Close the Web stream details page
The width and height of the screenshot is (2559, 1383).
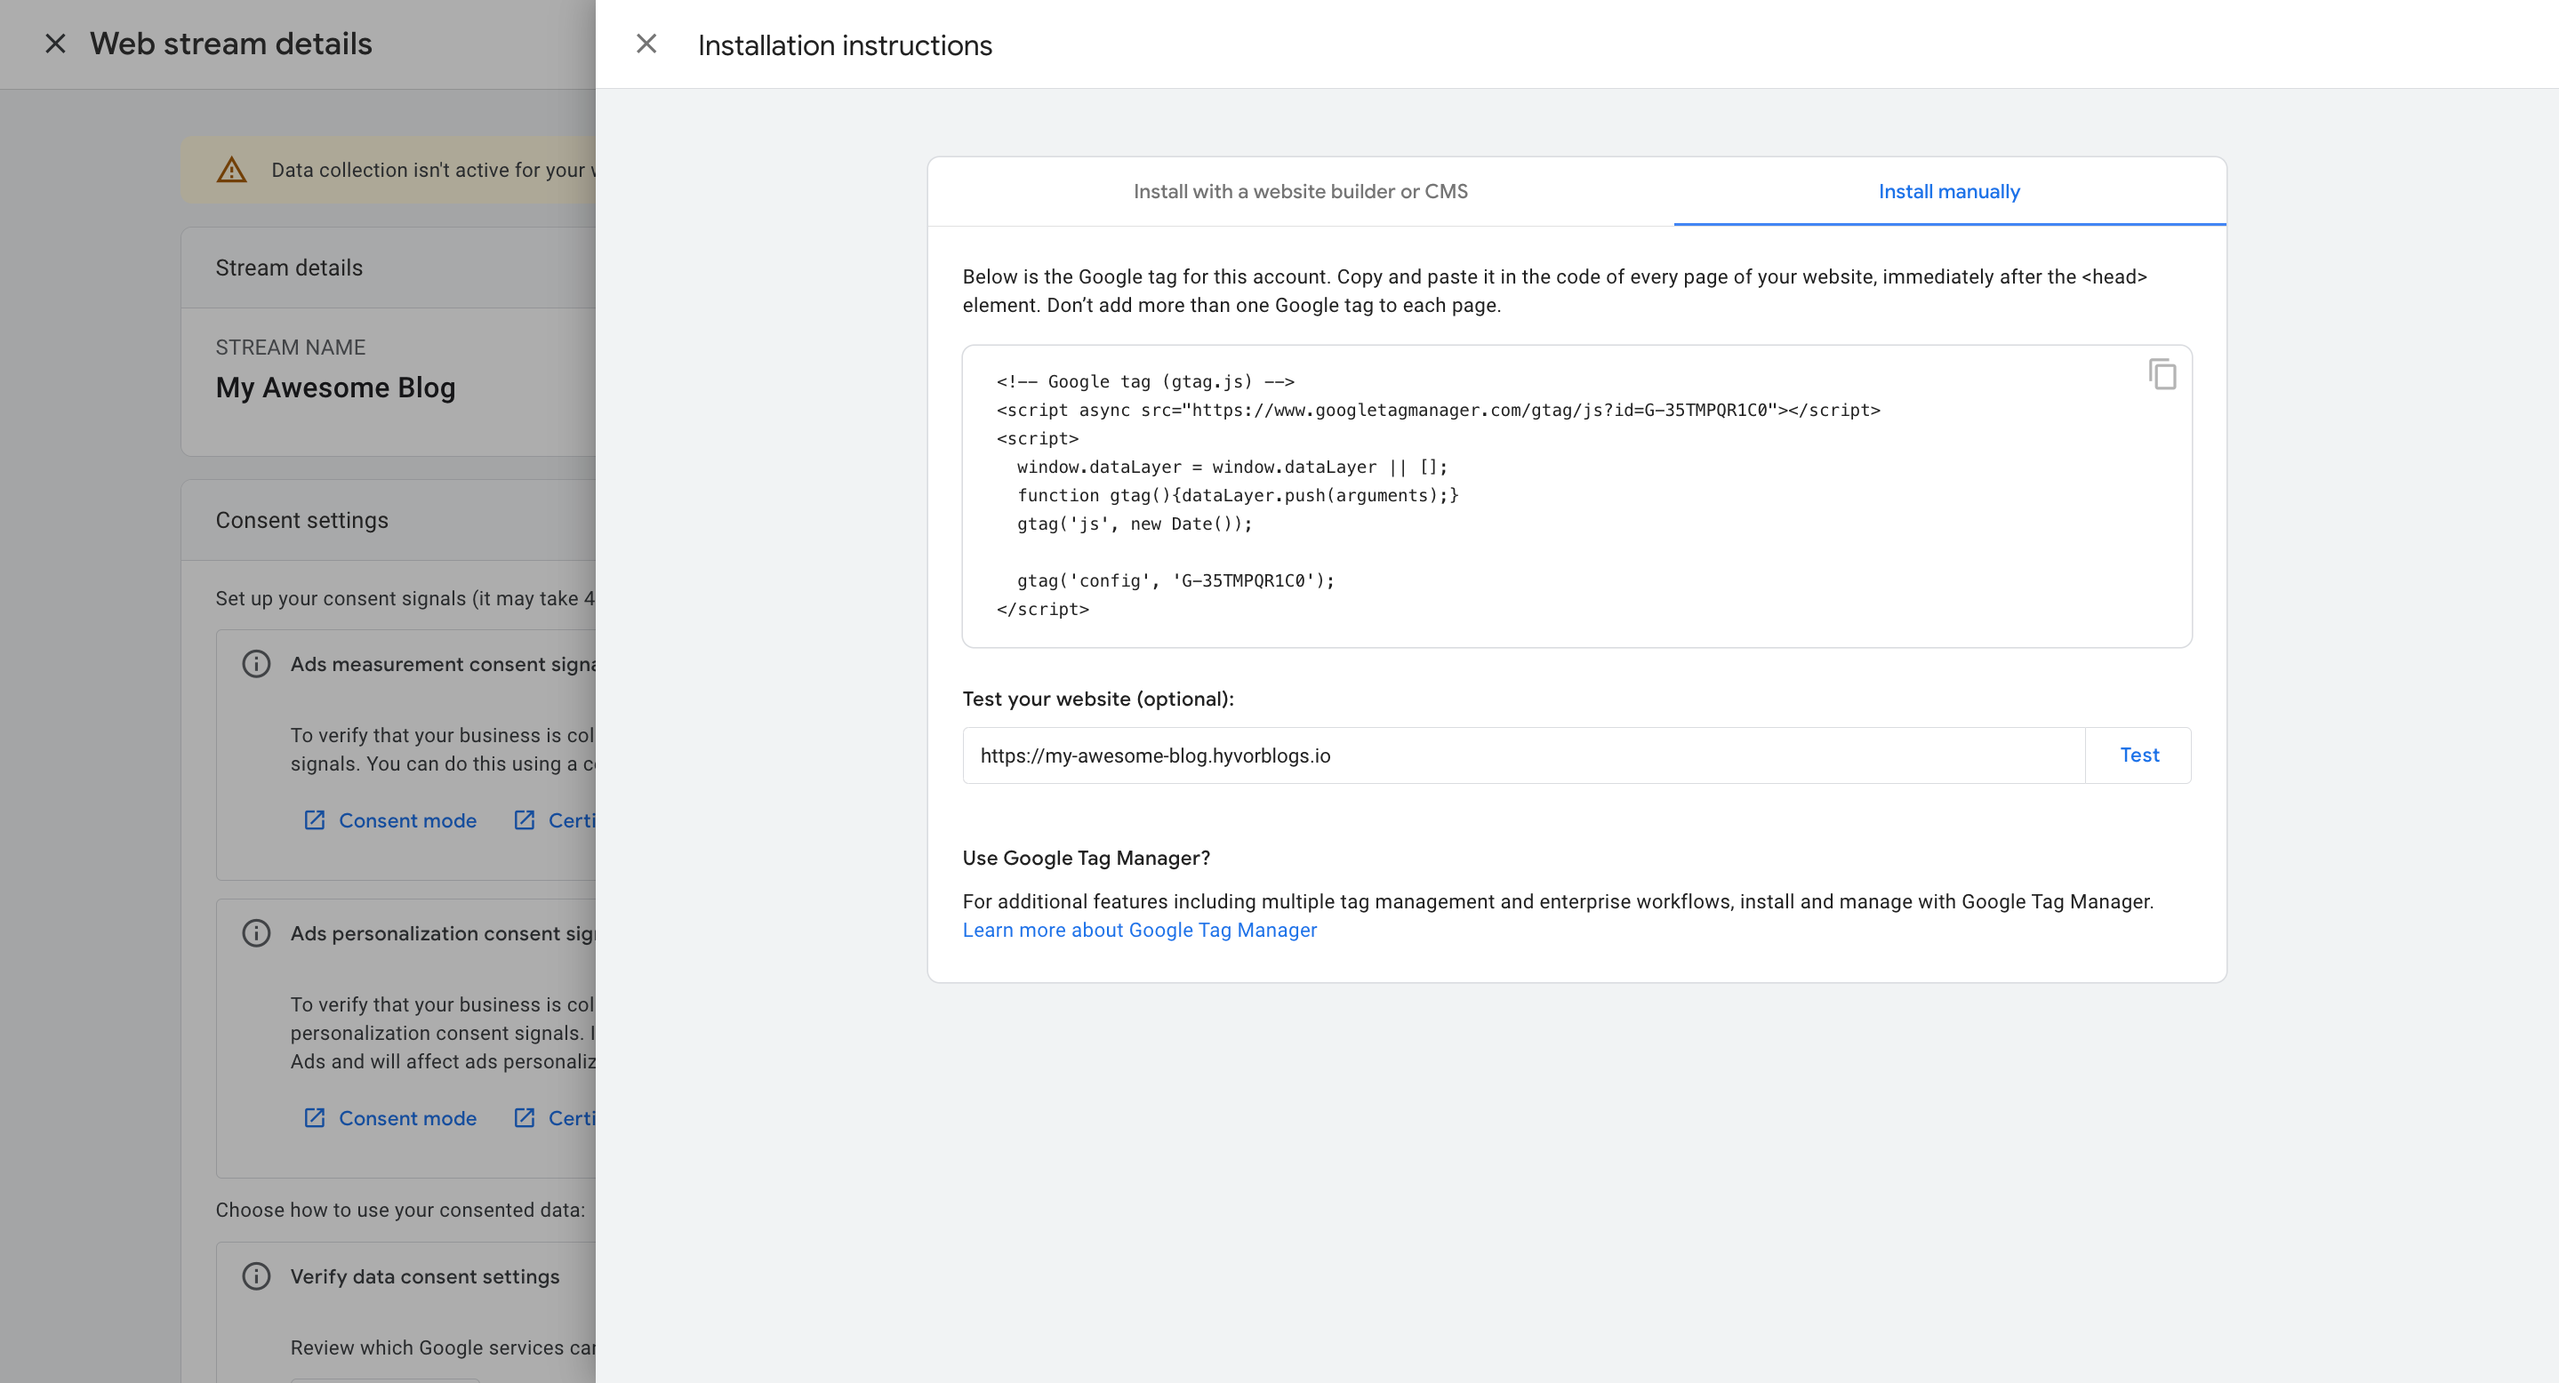coord(56,44)
